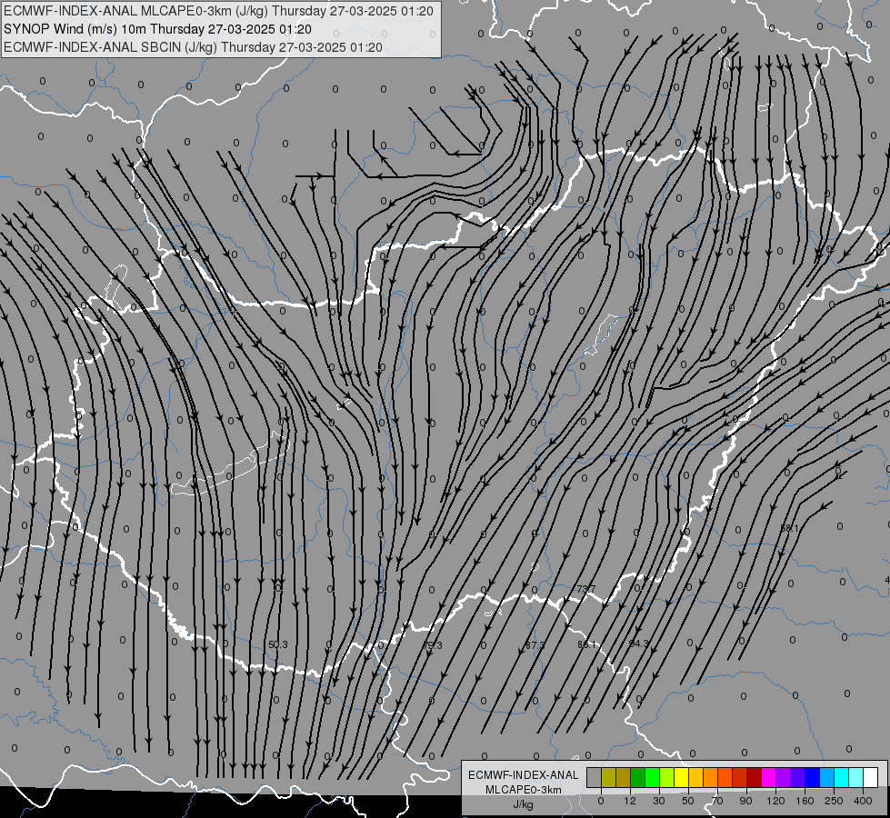Viewport: 890px width, 818px height.
Task: Select the dark red legend swatch
Action: click(755, 778)
